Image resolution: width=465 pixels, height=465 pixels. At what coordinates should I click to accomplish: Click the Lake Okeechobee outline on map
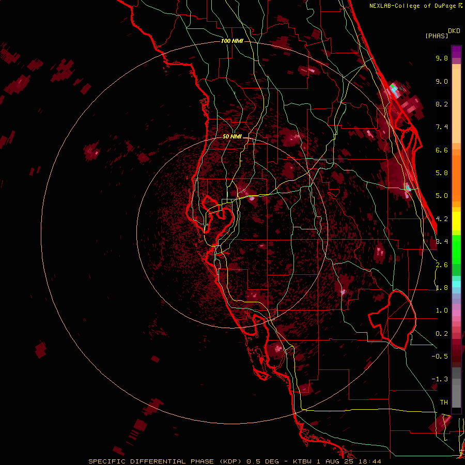click(x=392, y=320)
